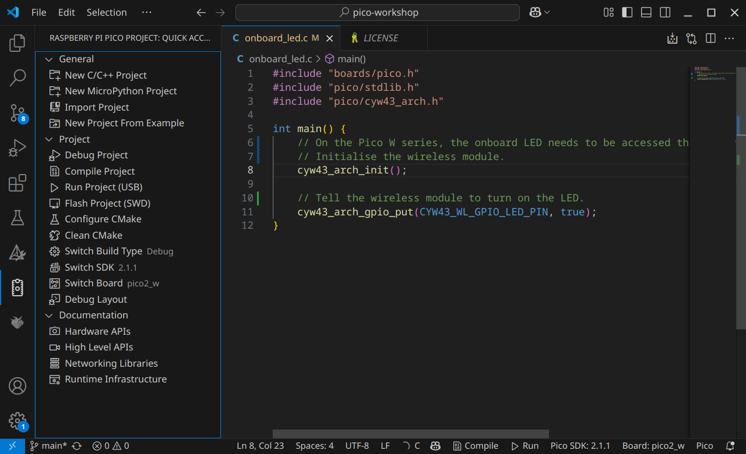
Task: Toggle the Secondary Side Bar
Action: 664,12
